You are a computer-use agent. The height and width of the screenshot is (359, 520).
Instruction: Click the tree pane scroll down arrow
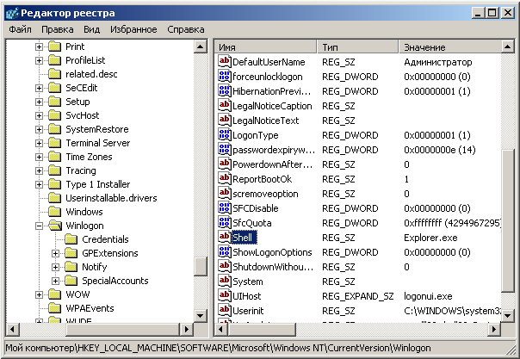201,315
